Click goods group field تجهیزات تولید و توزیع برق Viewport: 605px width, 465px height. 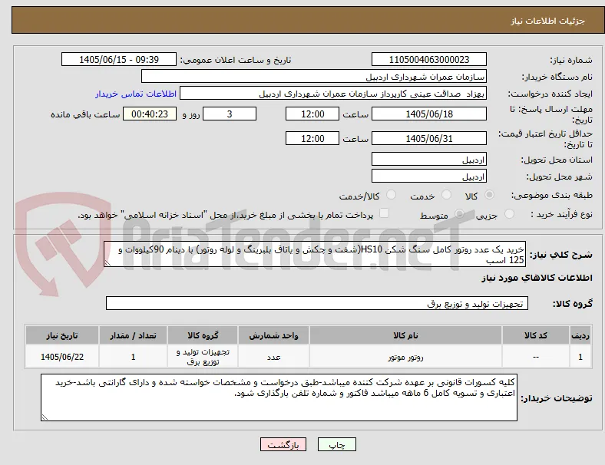pos(317,303)
